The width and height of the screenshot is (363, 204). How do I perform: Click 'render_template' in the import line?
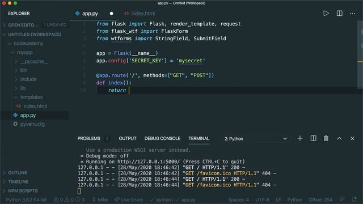[x=192, y=24]
